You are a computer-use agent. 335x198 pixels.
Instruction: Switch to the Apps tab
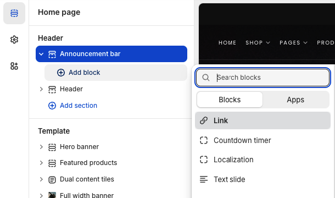click(x=295, y=100)
